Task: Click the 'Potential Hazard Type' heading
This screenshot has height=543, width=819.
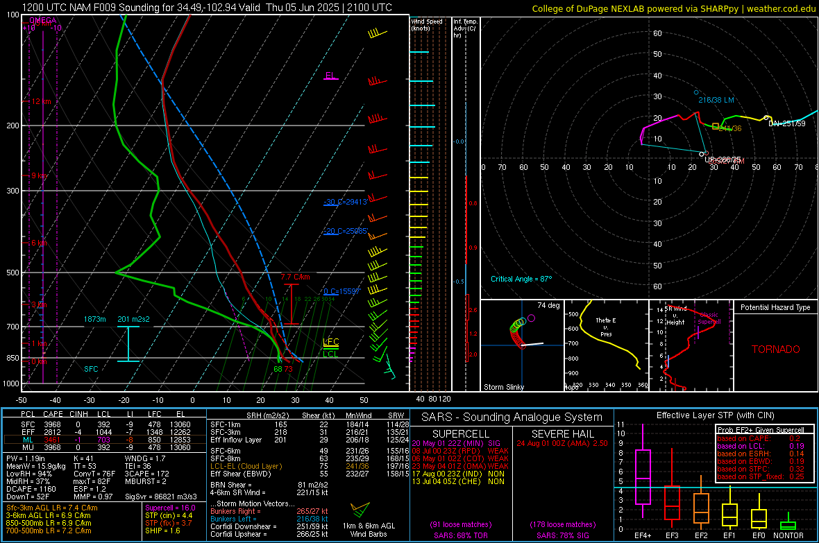Action: pos(775,307)
